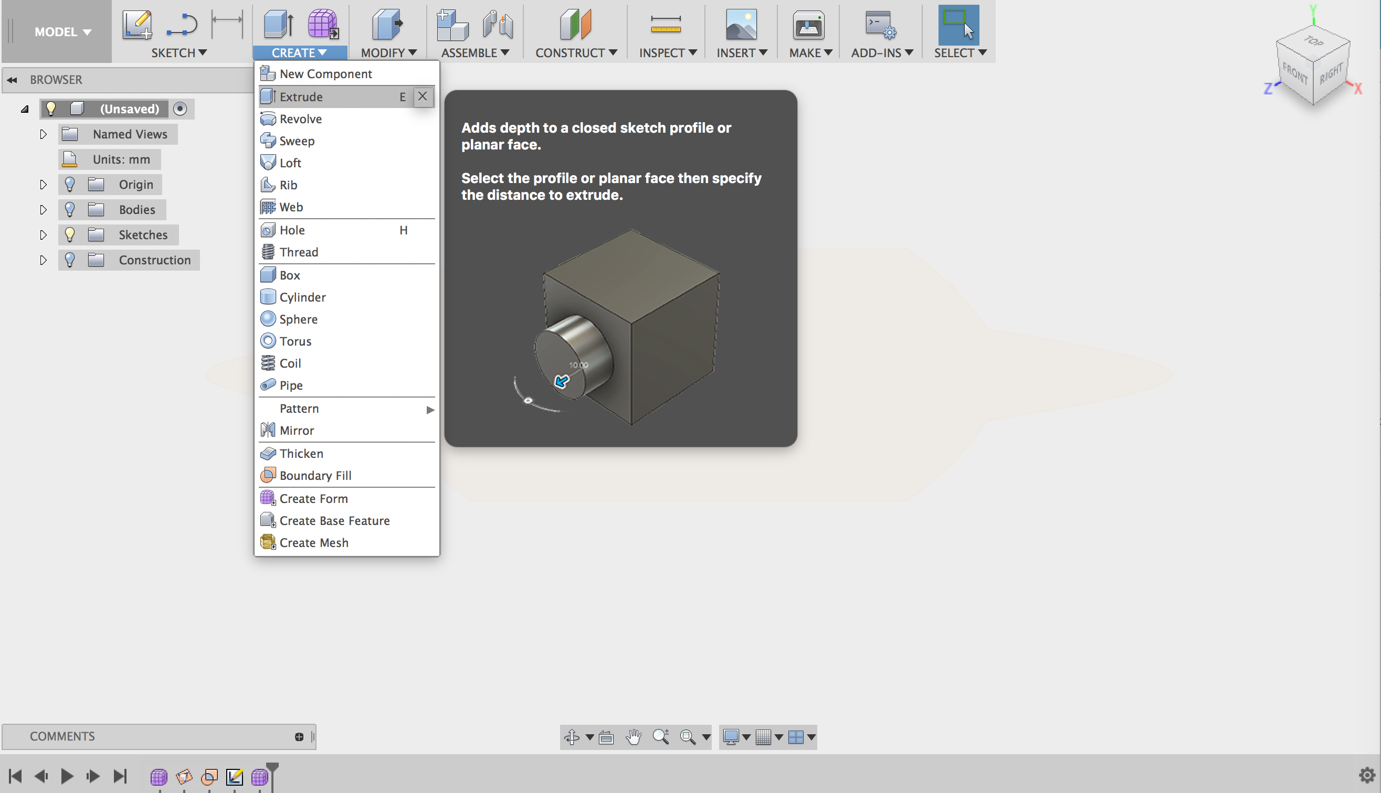
Task: Click the Select tool icon
Action: point(958,25)
